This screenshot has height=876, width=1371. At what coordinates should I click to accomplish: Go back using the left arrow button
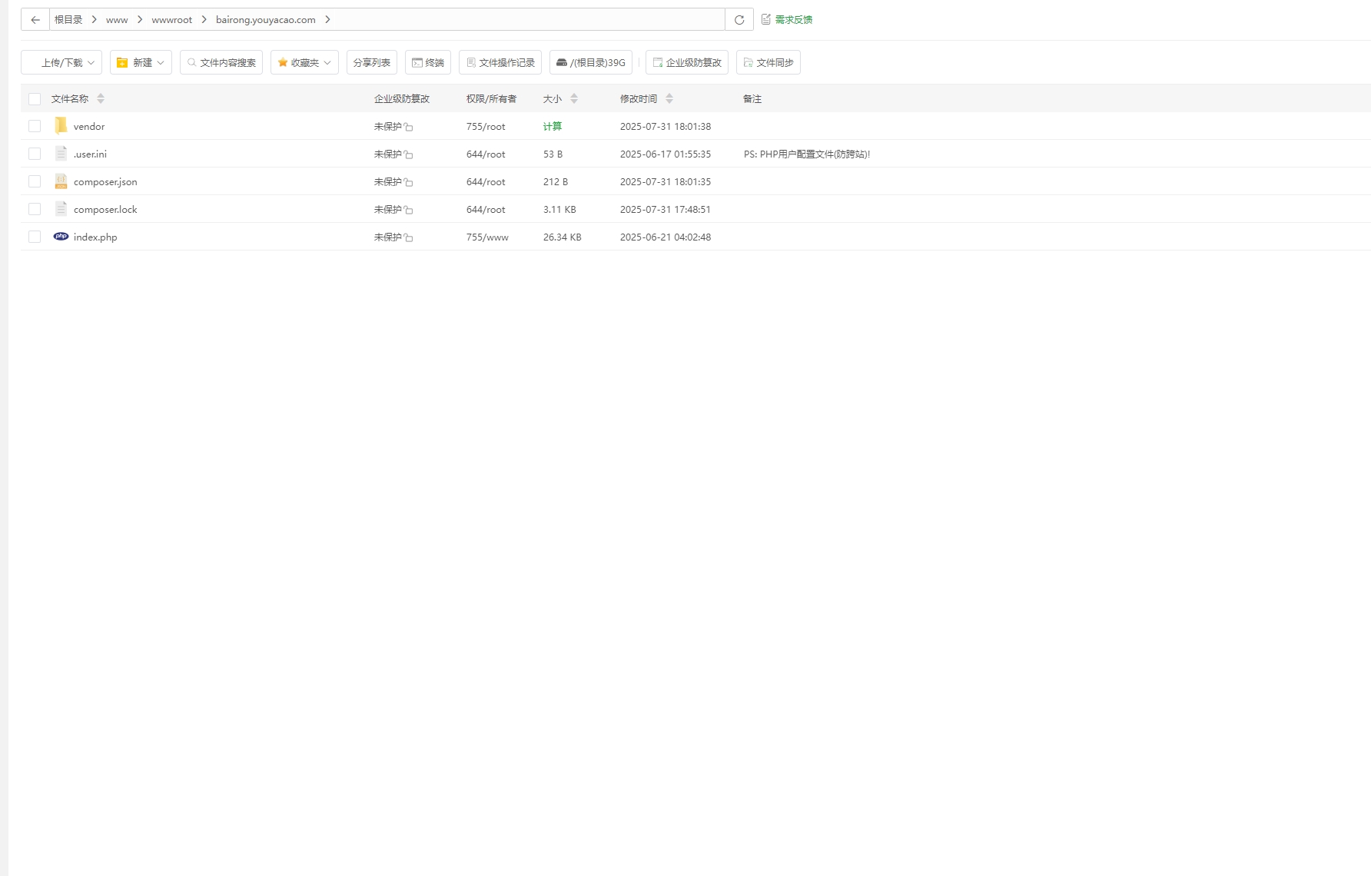[35, 20]
